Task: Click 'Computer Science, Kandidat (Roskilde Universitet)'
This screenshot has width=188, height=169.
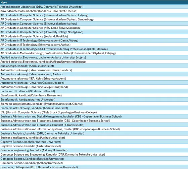Action: point(94,159)
